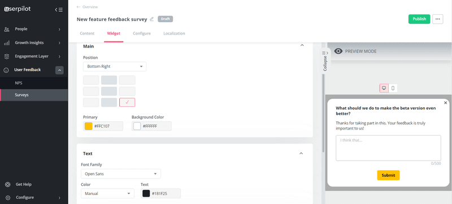Viewport: 452px width, 204px height.
Task: Click the back arrow to Overview
Action: pos(79,7)
